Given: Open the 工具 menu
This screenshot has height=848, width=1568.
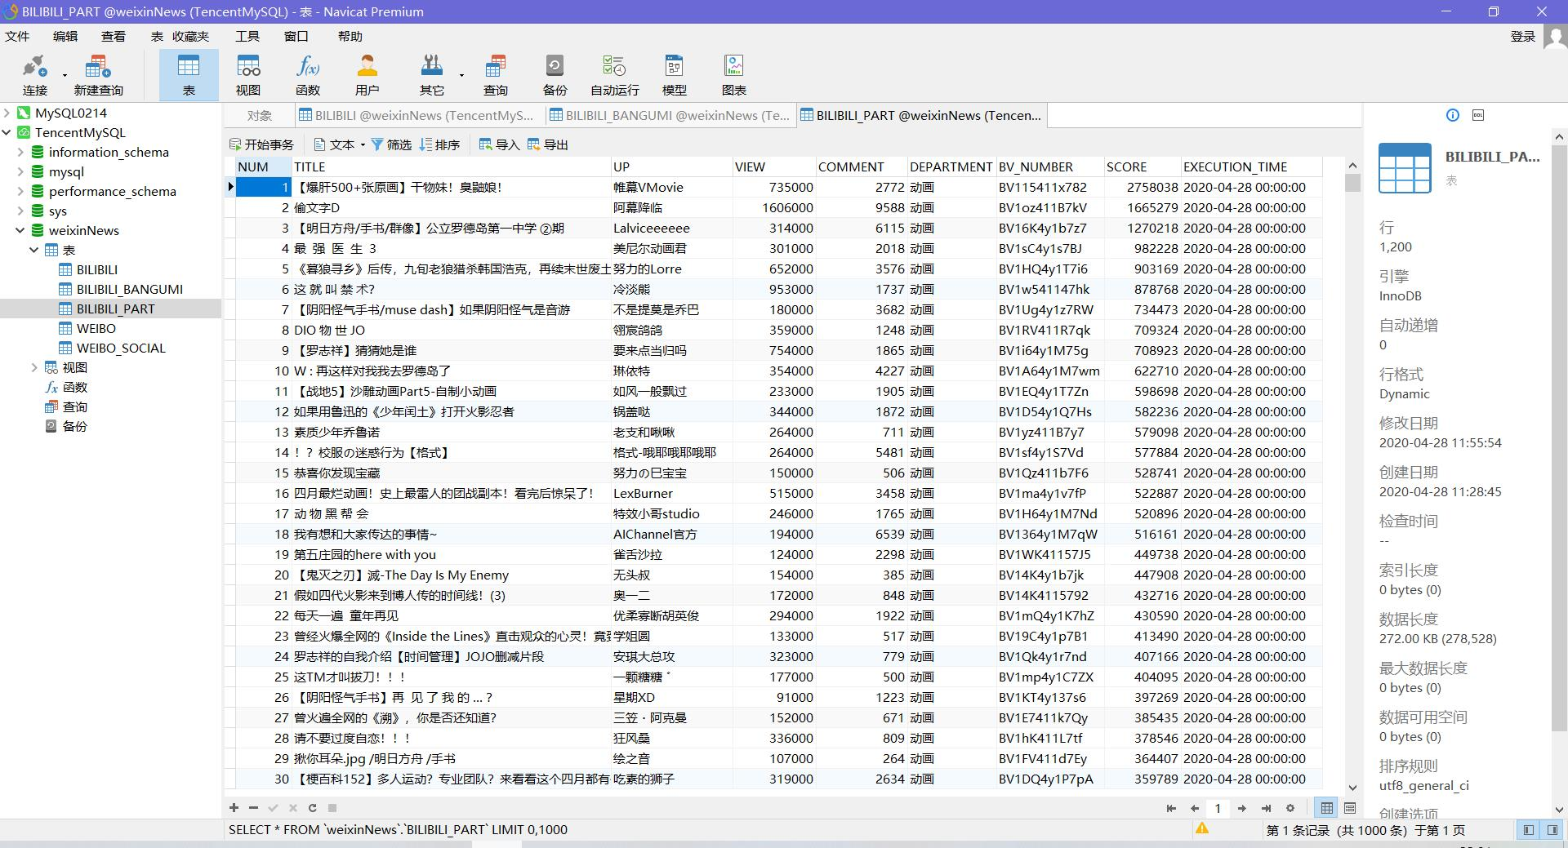Looking at the screenshot, I should click(247, 36).
